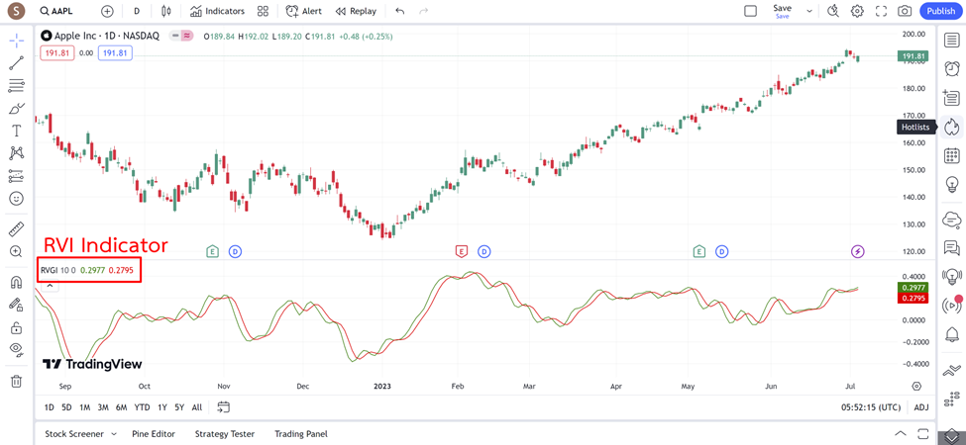Select the Text annotation tool
This screenshot has width=966, height=445.
point(17,131)
